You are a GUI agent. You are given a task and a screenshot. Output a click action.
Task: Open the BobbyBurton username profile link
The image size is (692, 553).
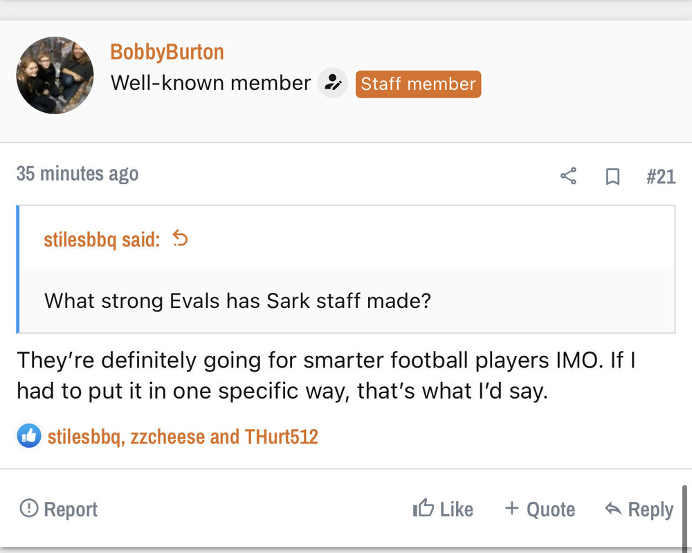[x=167, y=52]
